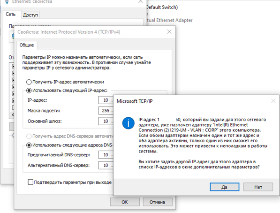Click the Маска подсети label
This screenshot has width=280, height=213.
(x=44, y=111)
